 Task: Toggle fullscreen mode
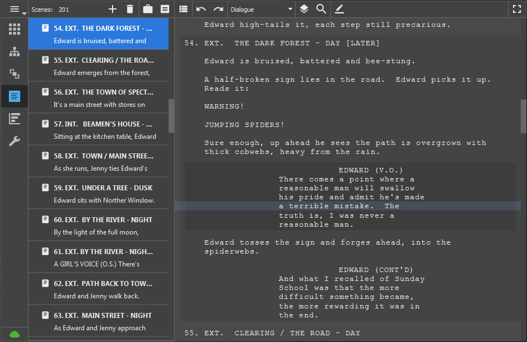coord(517,9)
